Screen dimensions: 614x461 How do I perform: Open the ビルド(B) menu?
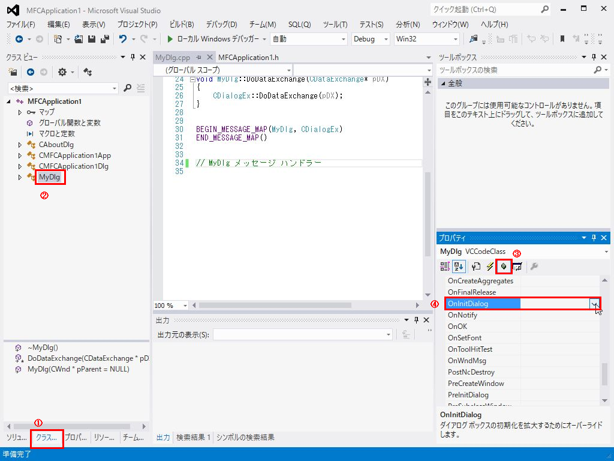tap(182, 24)
